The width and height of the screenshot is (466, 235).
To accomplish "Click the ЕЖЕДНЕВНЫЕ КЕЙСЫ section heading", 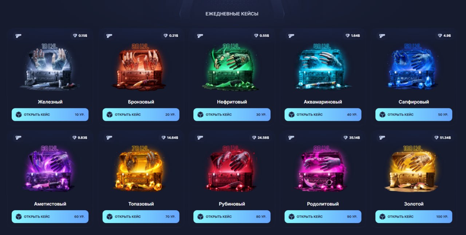I will tap(232, 14).
